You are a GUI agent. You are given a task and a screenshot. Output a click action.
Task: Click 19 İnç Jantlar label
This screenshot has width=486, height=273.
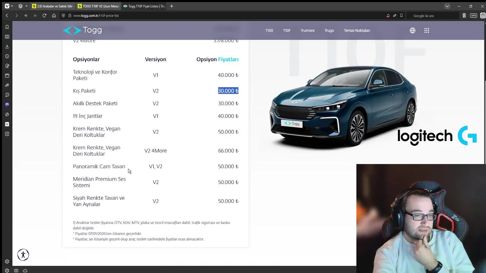[87, 116]
